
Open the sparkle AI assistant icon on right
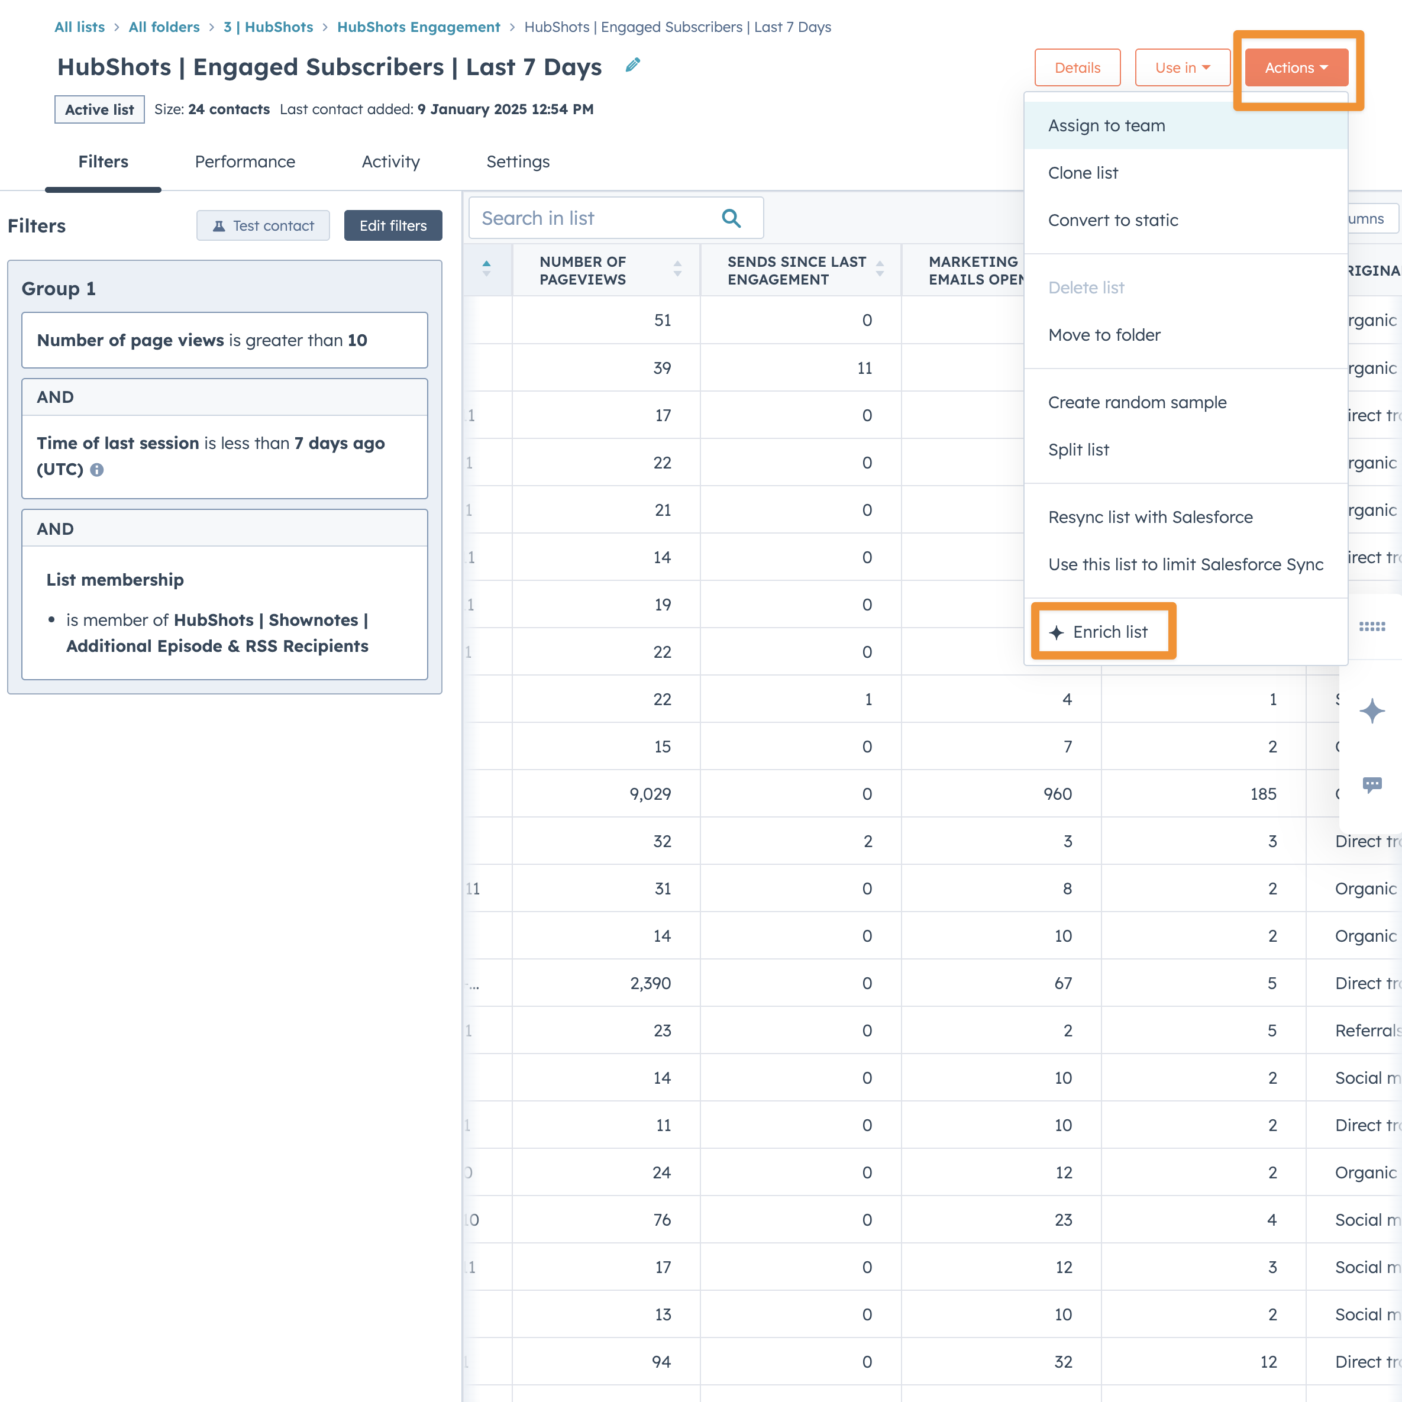1371,710
